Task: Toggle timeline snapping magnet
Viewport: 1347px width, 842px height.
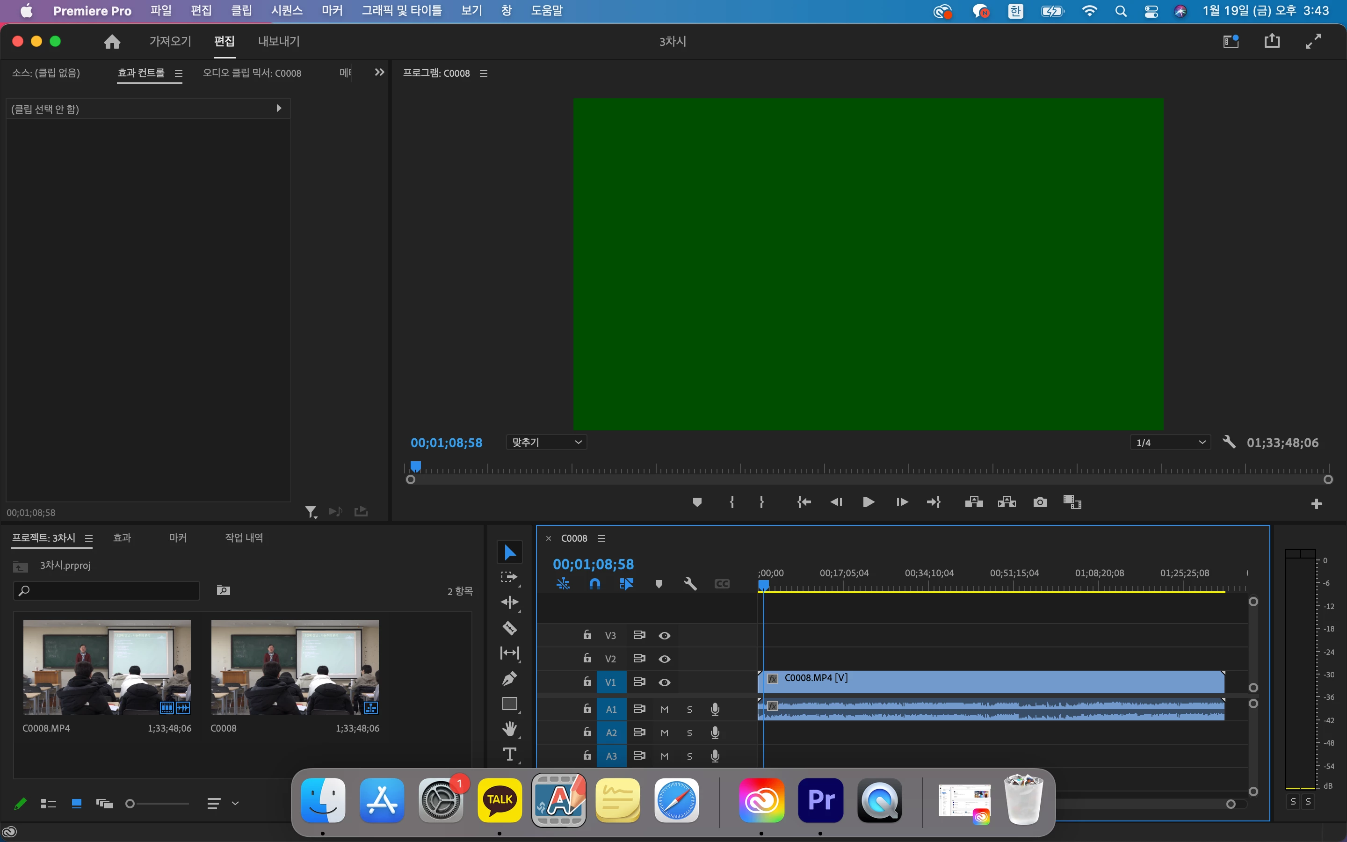Action: point(594,584)
